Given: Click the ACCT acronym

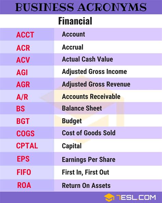Looking at the screenshot, I should coord(25,35).
